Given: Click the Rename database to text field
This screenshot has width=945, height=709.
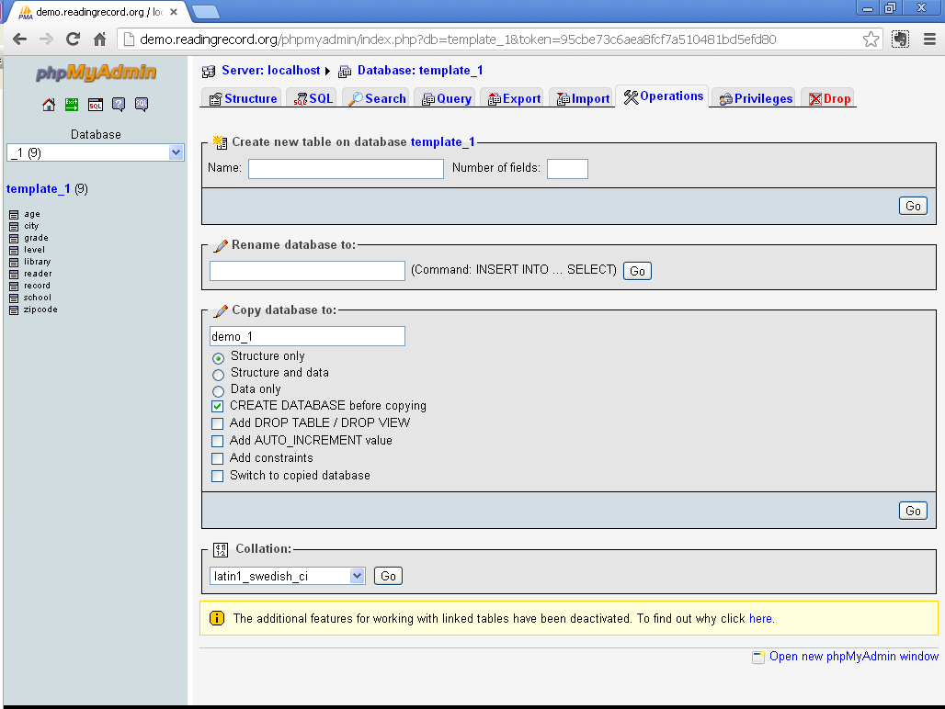Looking at the screenshot, I should [x=307, y=271].
